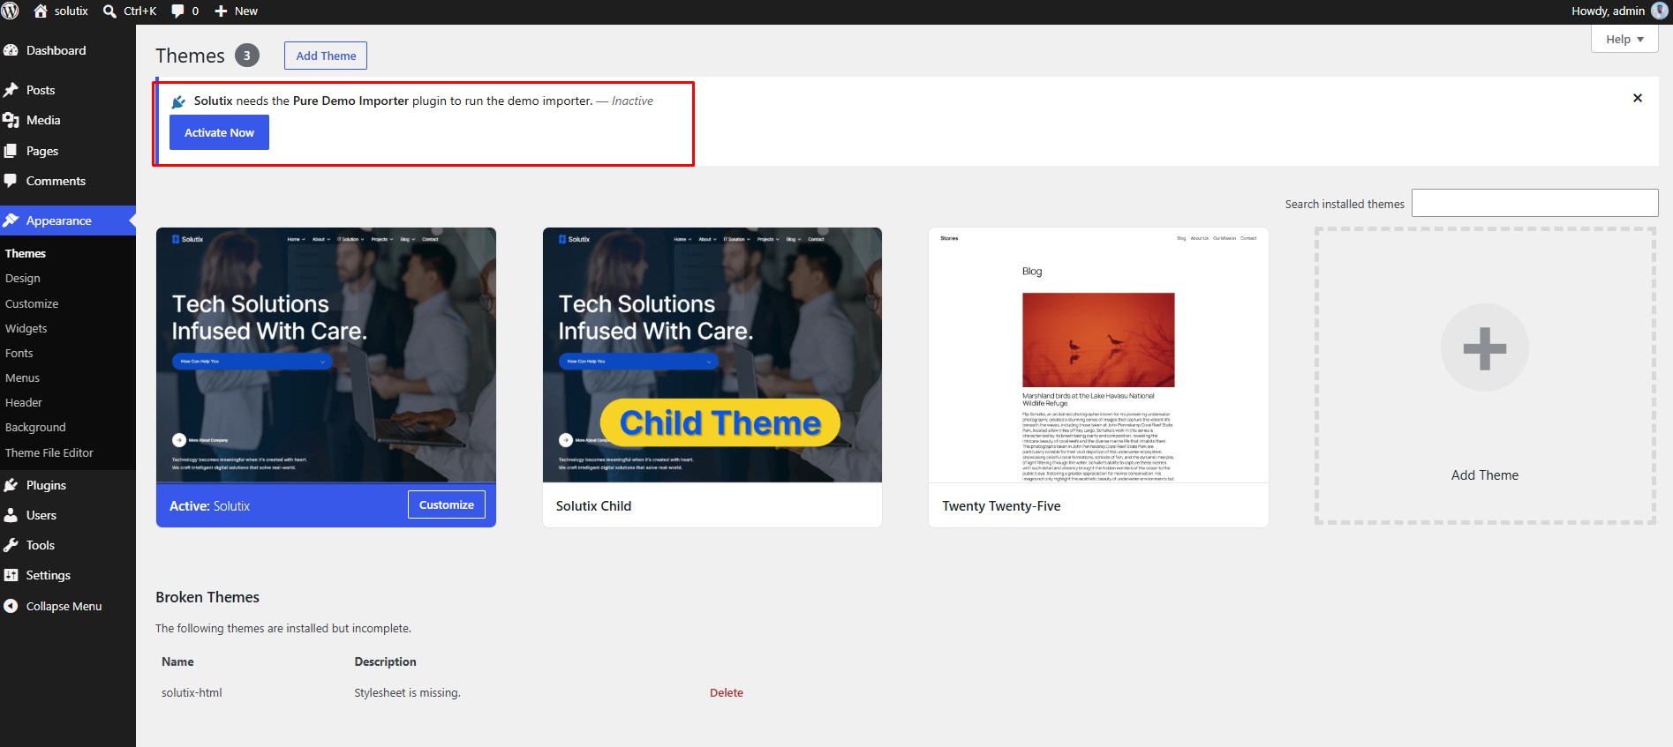Click the Ctrl+K search icon
Viewport: 1673px width, 747px height.
(109, 11)
